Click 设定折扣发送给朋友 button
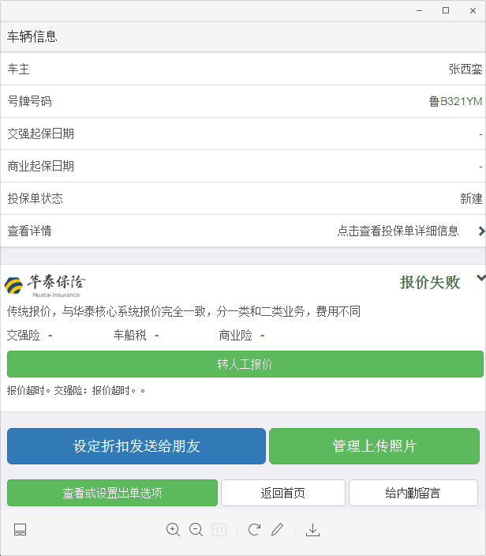The height and width of the screenshot is (556, 486). [x=136, y=446]
